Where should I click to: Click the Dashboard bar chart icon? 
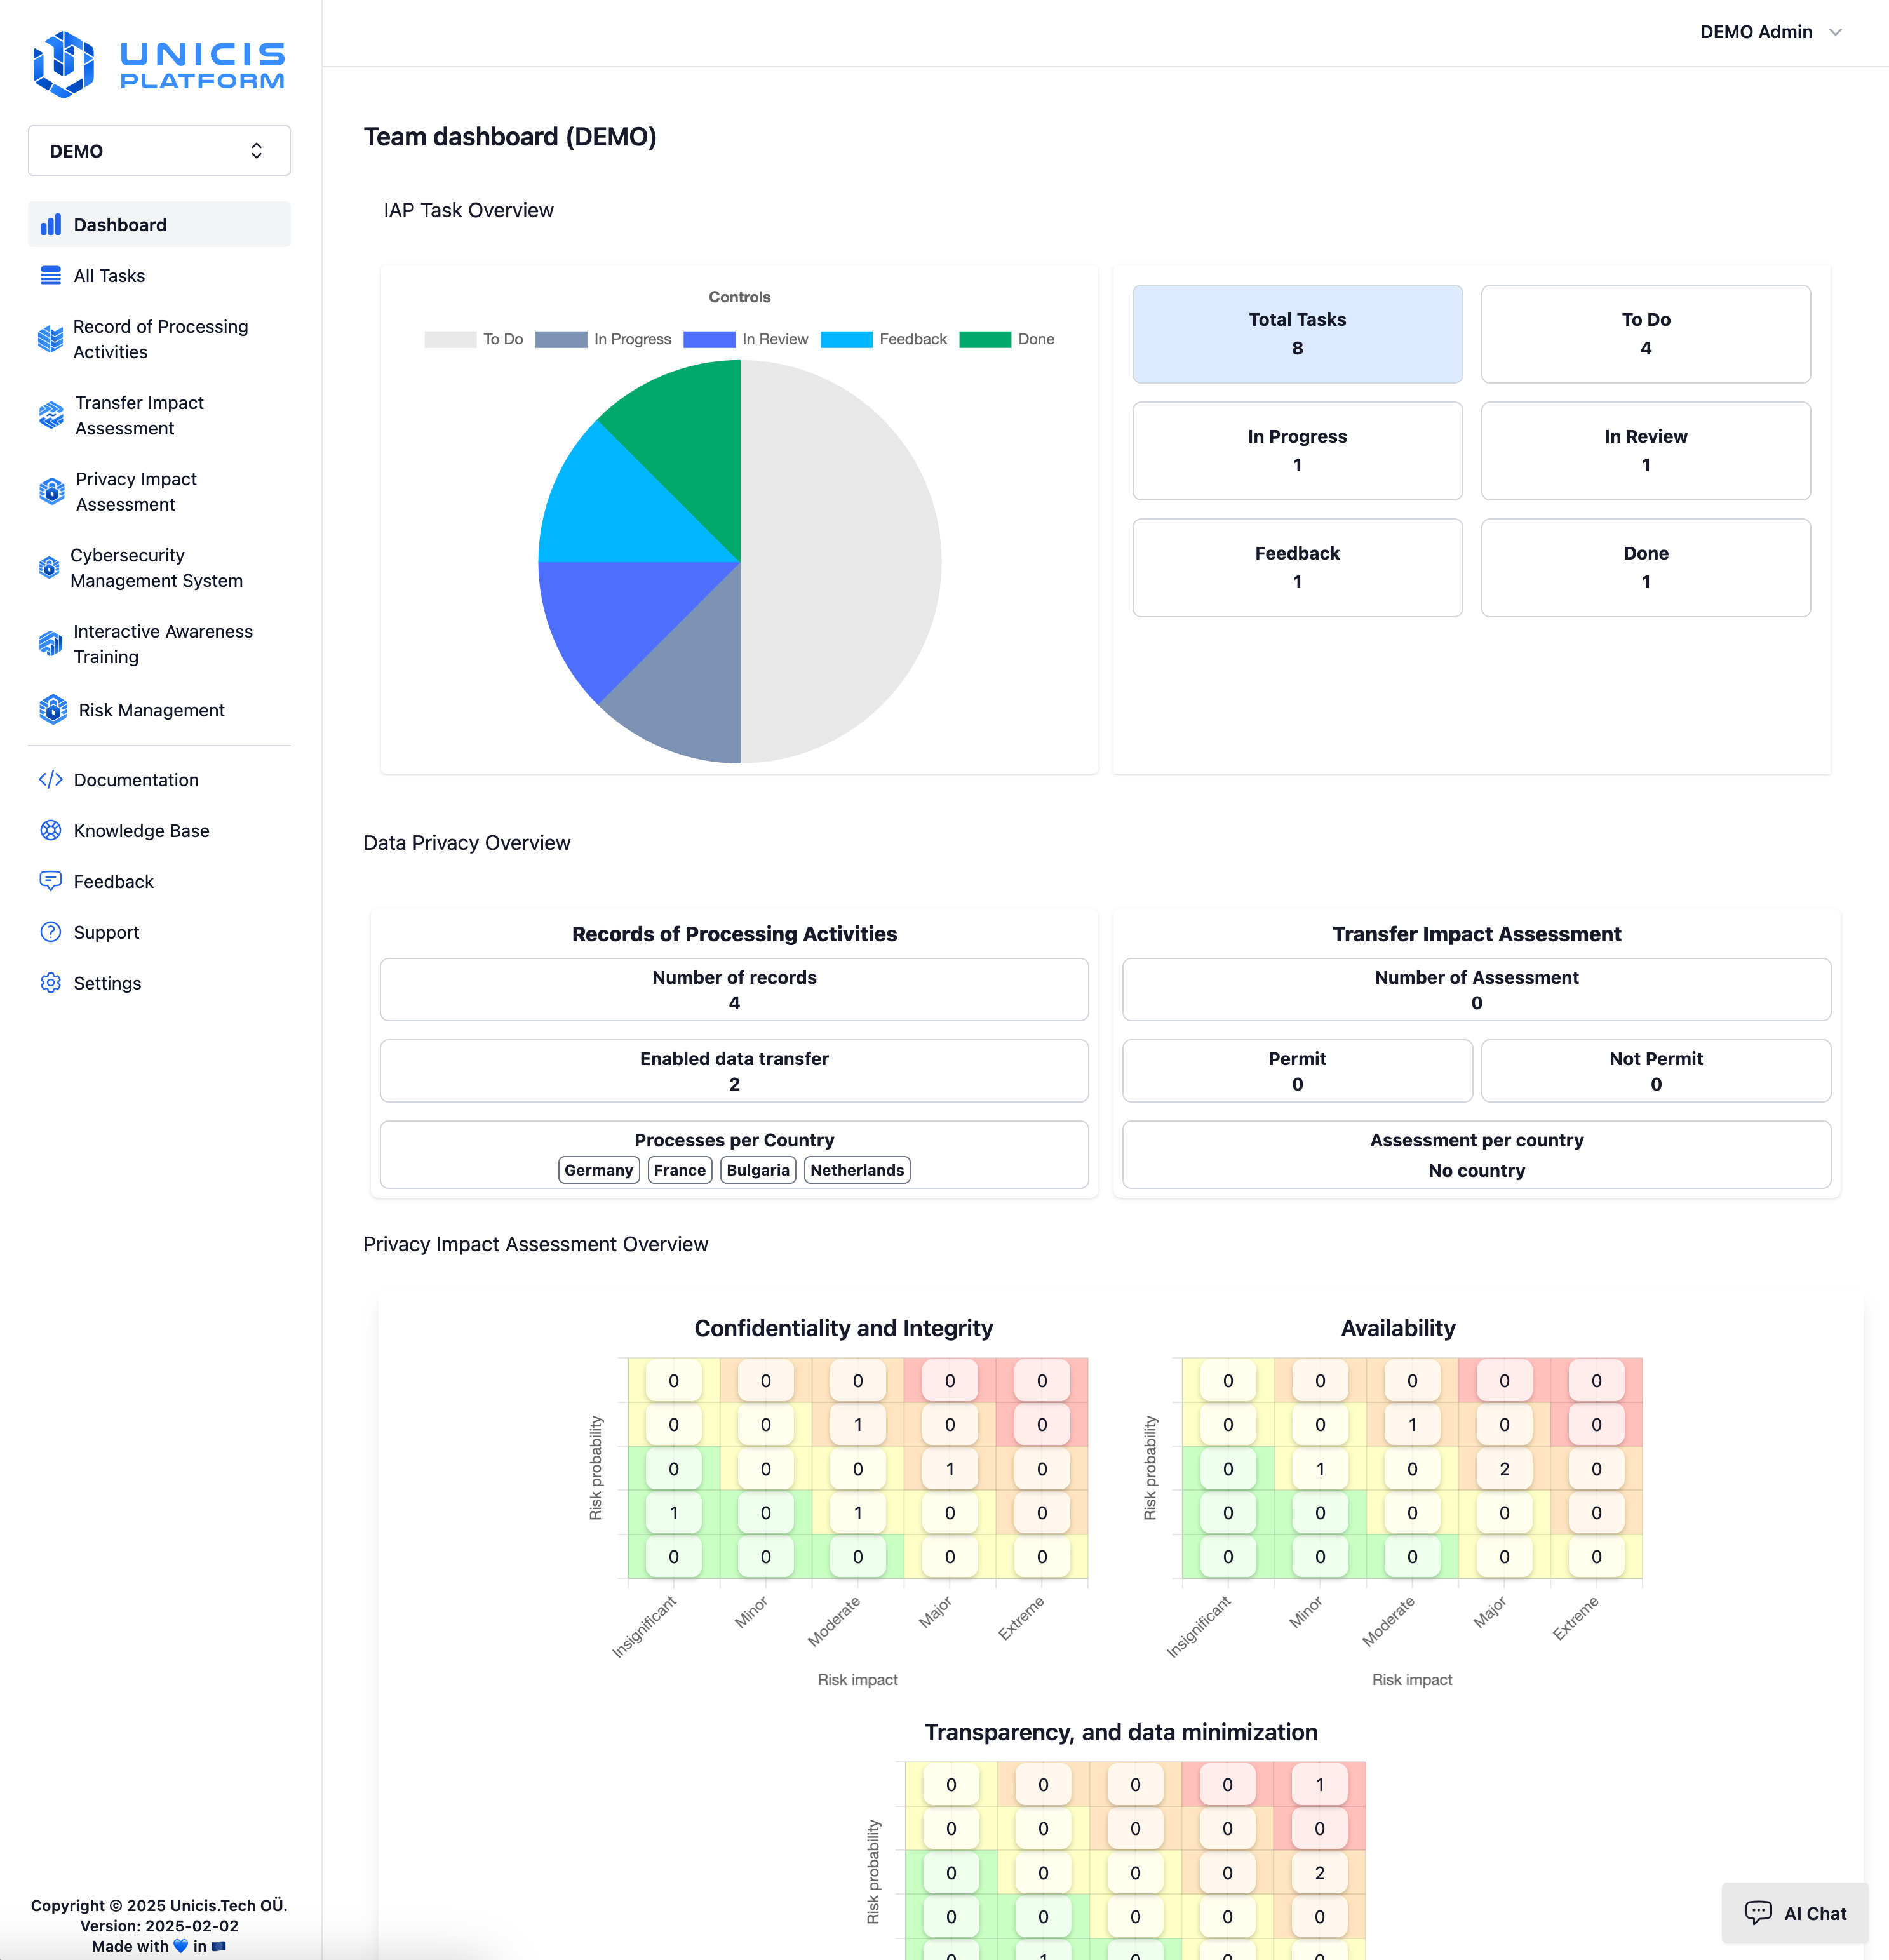coord(51,225)
